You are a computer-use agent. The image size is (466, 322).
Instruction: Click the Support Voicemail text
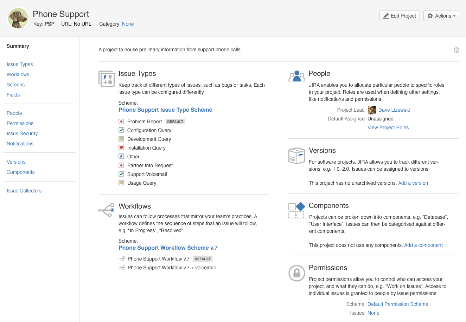coord(147,174)
